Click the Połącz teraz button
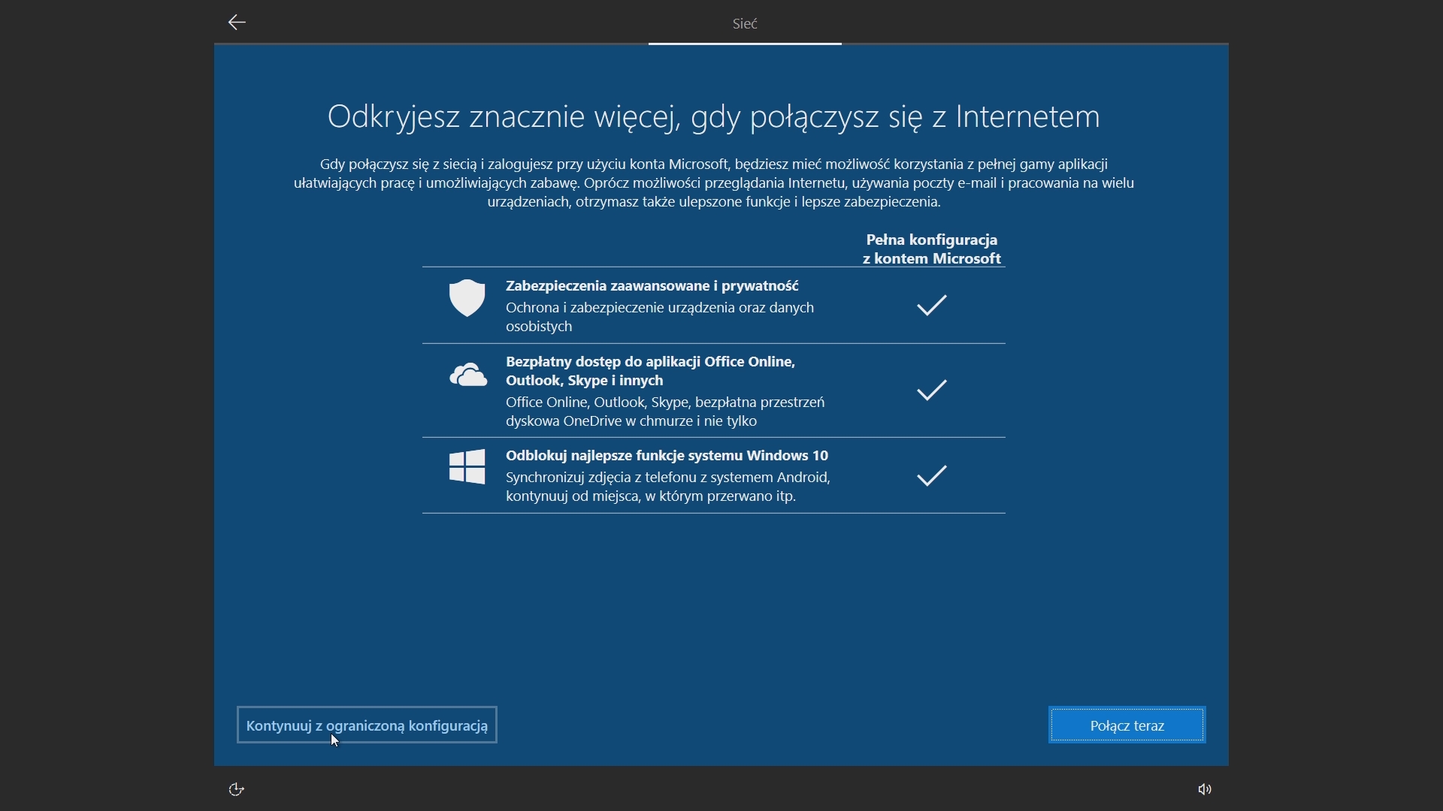The height and width of the screenshot is (811, 1443). [1127, 725]
